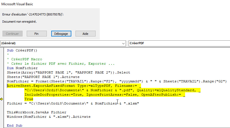
Task: Open help with the Aide button
Action: (85, 33)
